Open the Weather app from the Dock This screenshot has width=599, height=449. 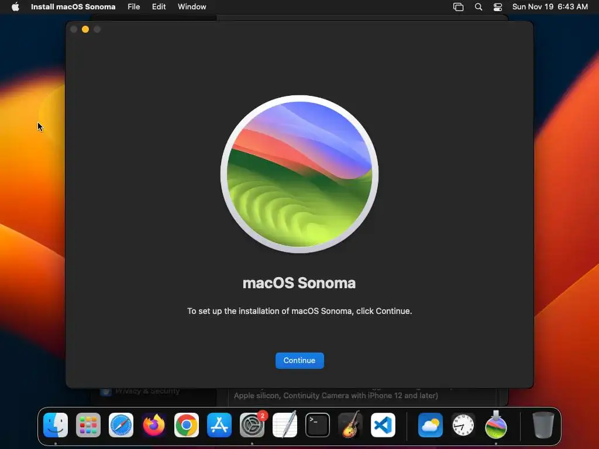pyautogui.click(x=431, y=425)
